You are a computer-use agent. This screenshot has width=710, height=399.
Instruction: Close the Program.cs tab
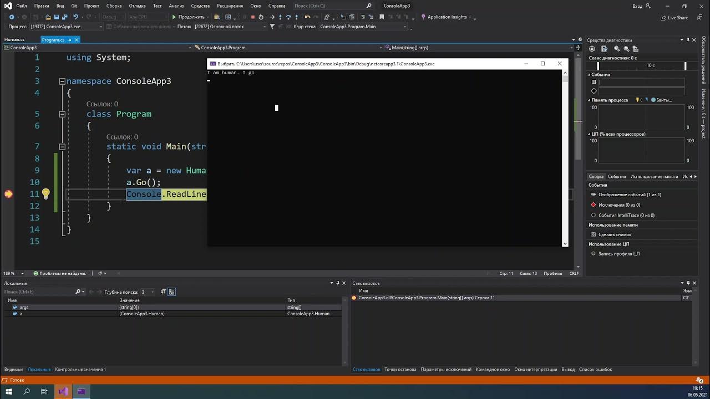77,39
